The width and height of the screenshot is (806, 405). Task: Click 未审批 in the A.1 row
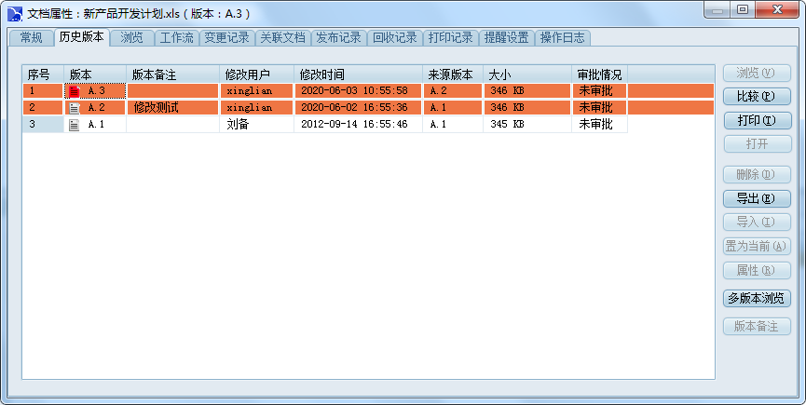pyautogui.click(x=595, y=124)
